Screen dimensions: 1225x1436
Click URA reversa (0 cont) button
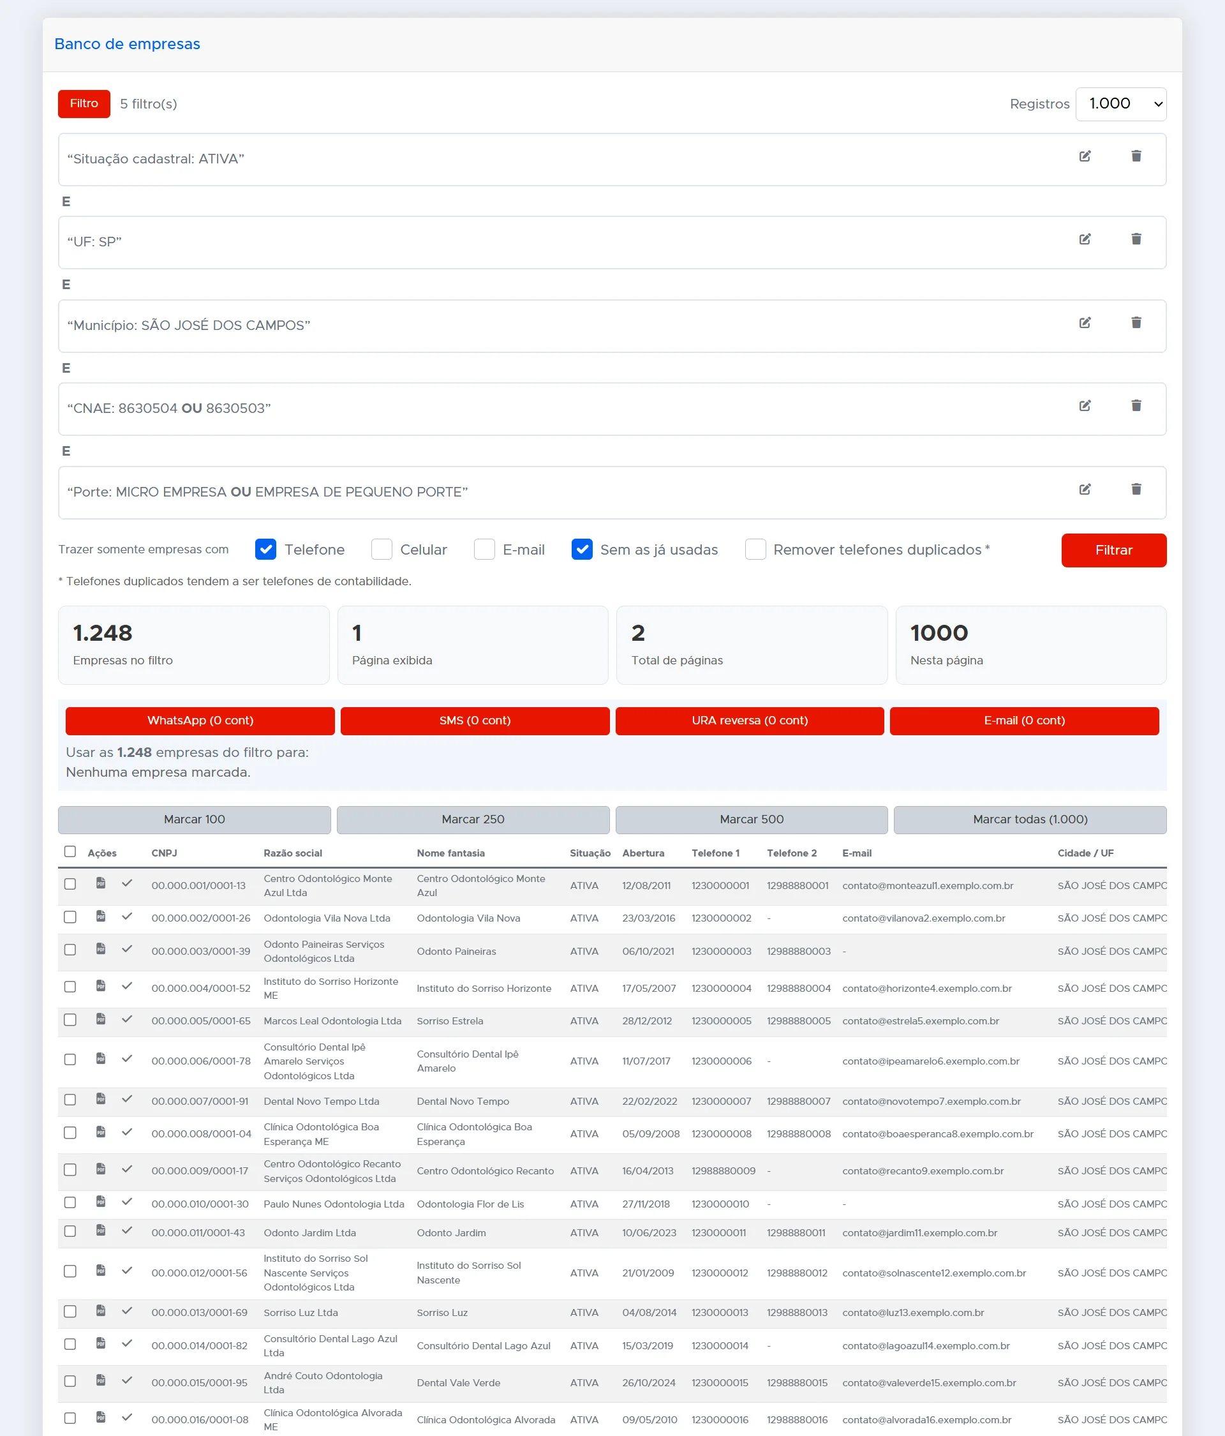[x=750, y=721]
